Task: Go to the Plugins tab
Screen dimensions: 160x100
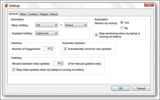Action: [44, 14]
